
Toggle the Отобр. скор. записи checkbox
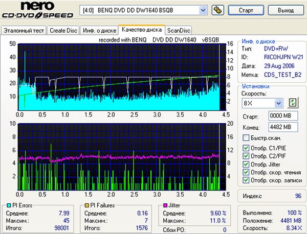[x=246, y=180]
